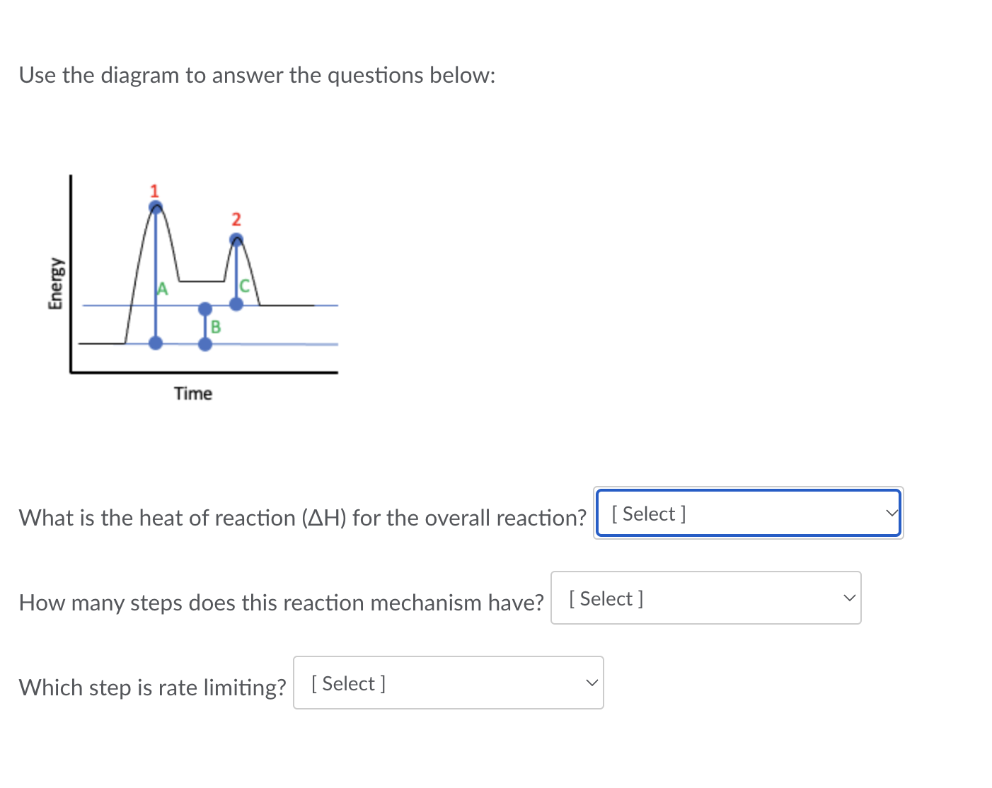This screenshot has height=788, width=992.
Task: Click the chevron arrow of steps dropdown
Action: [x=850, y=598]
